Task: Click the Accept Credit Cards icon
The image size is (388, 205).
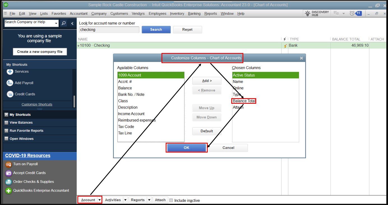Action: point(9,173)
